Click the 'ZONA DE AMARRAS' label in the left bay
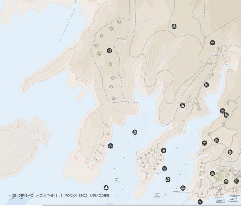241x206 pixels. coord(116,181)
